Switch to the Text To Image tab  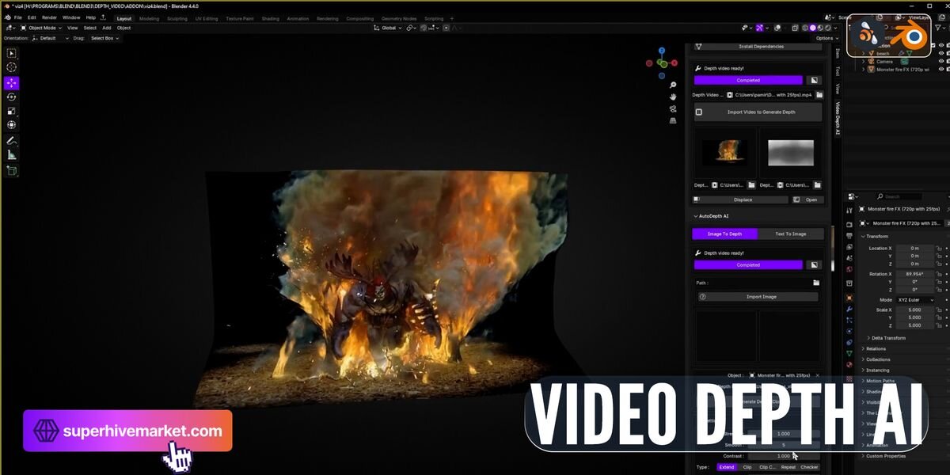click(x=791, y=234)
